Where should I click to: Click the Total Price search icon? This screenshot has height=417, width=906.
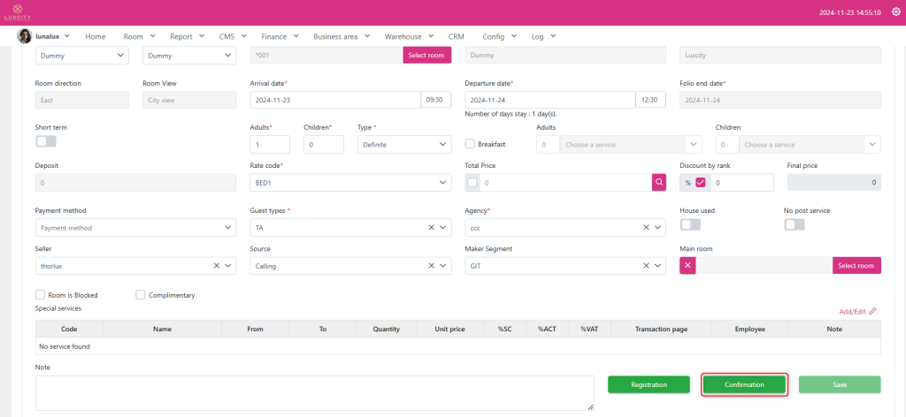[659, 183]
